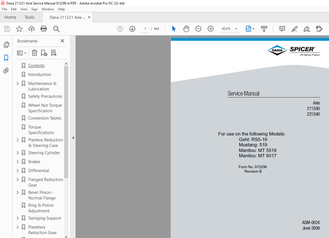Screen dimensions: 329x238
Task: Open the View menu
Action: [x=24, y=9]
